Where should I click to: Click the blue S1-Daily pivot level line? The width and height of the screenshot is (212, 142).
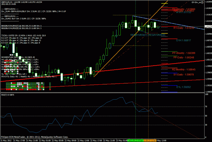pos(169,73)
